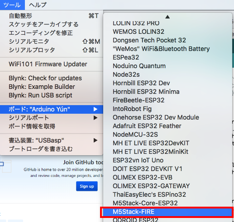The width and height of the screenshot is (234, 222).
Task: Select WEMOS LOLIN32 board
Action: click(167, 32)
